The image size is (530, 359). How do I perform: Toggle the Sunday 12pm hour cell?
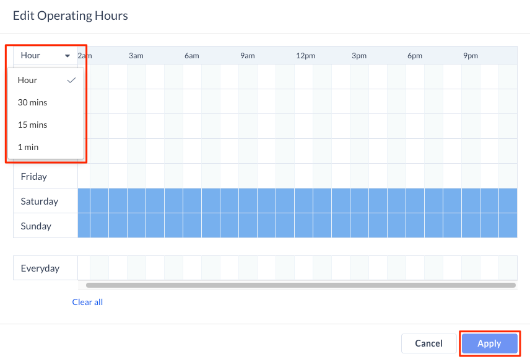[304, 225]
